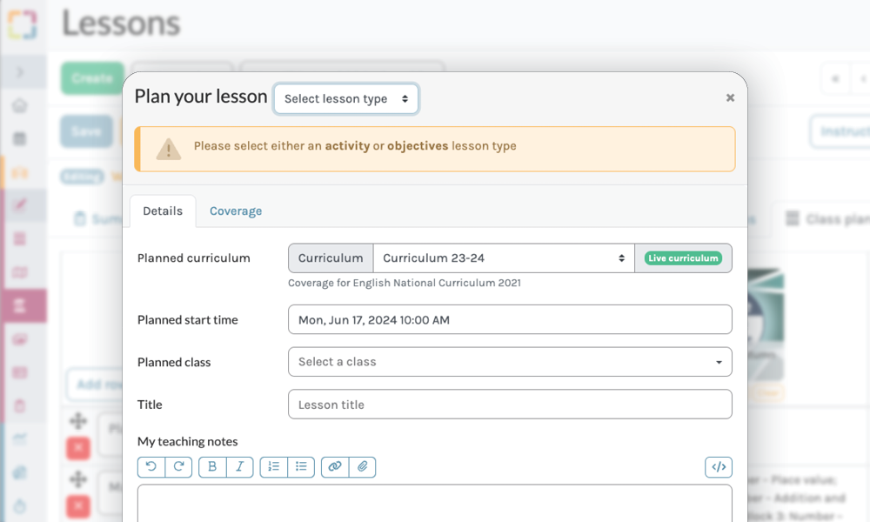Click inside the teaching notes text area
Viewport: 870px width, 522px height.
pyautogui.click(x=435, y=505)
